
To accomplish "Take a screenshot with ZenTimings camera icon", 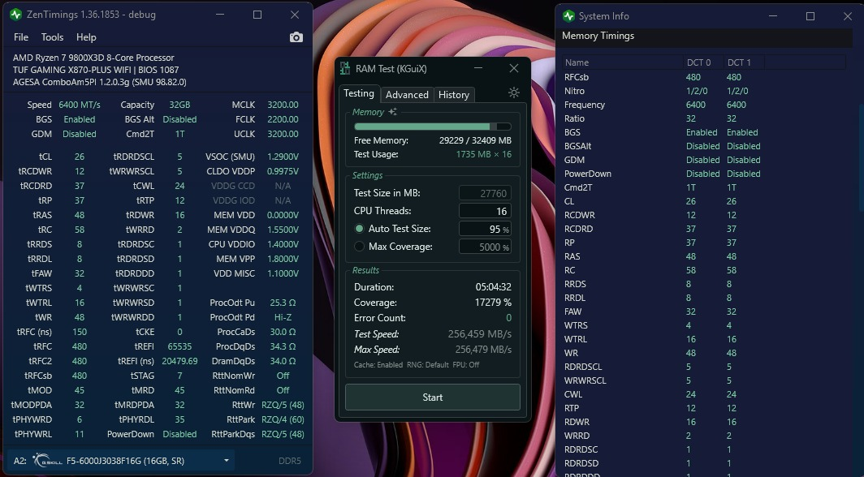I will coord(296,37).
